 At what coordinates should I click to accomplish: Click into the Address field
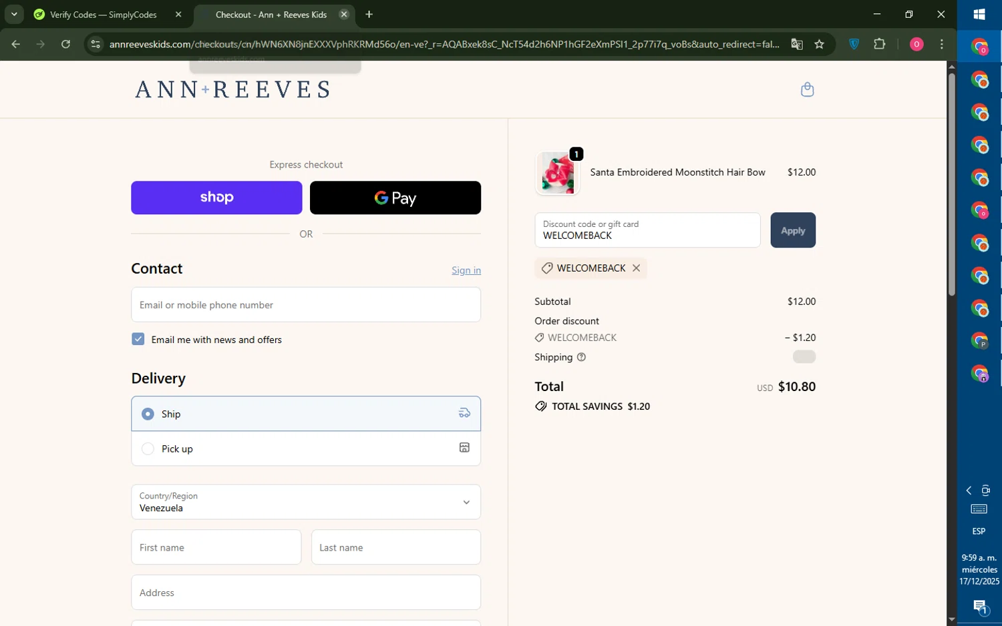click(x=306, y=593)
